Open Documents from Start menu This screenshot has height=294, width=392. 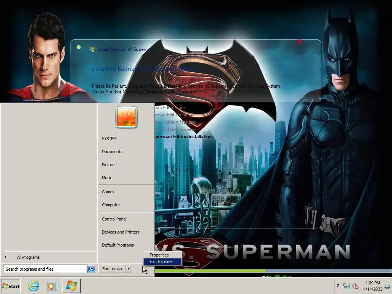tap(112, 152)
